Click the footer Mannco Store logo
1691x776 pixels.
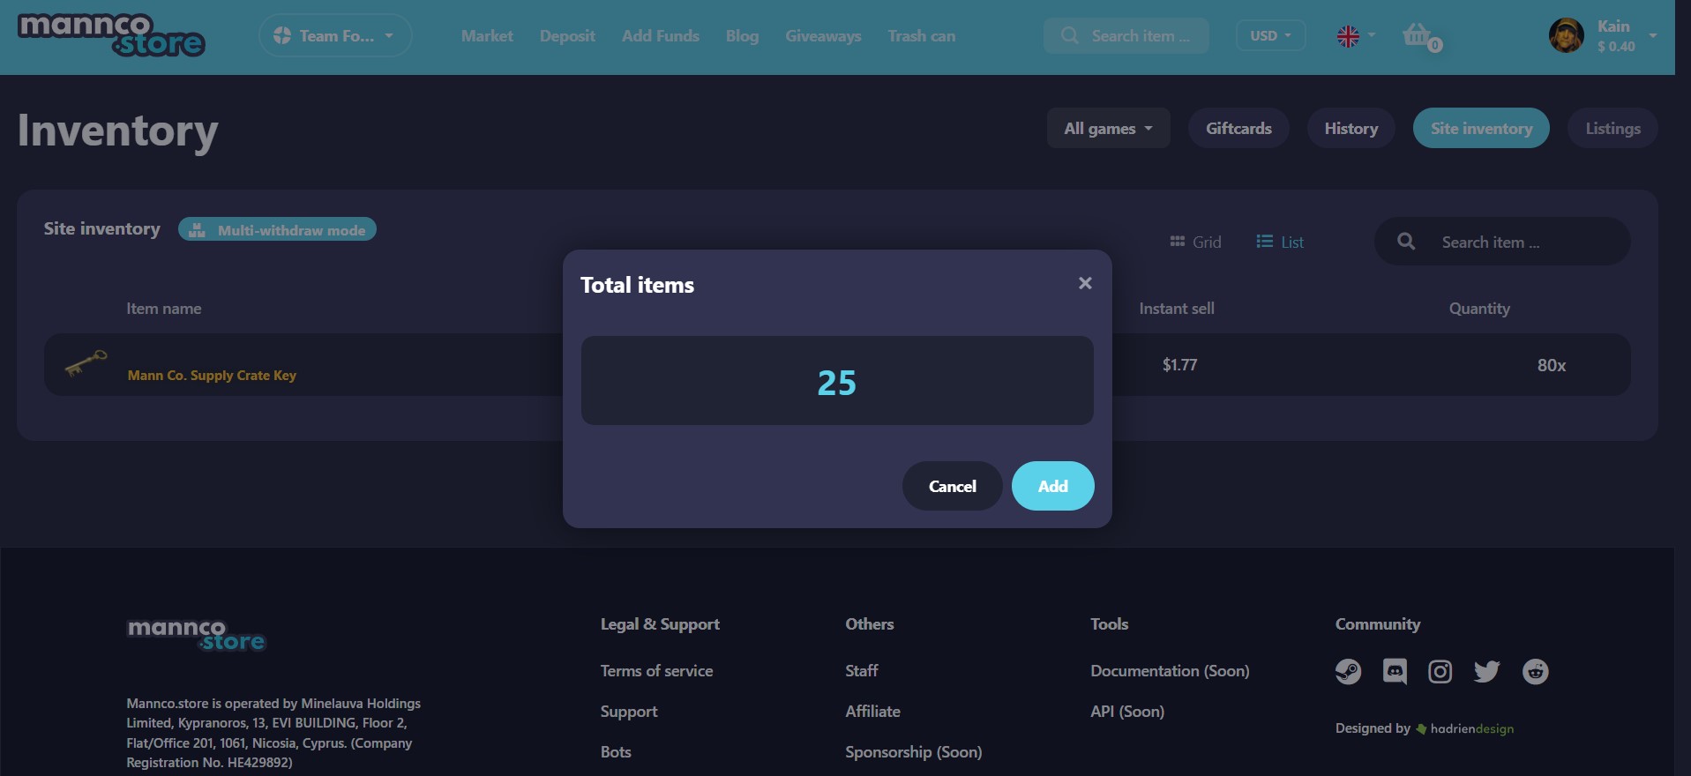point(196,635)
